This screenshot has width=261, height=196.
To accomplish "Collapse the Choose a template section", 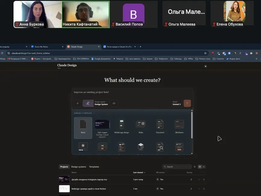I will click(84, 113).
